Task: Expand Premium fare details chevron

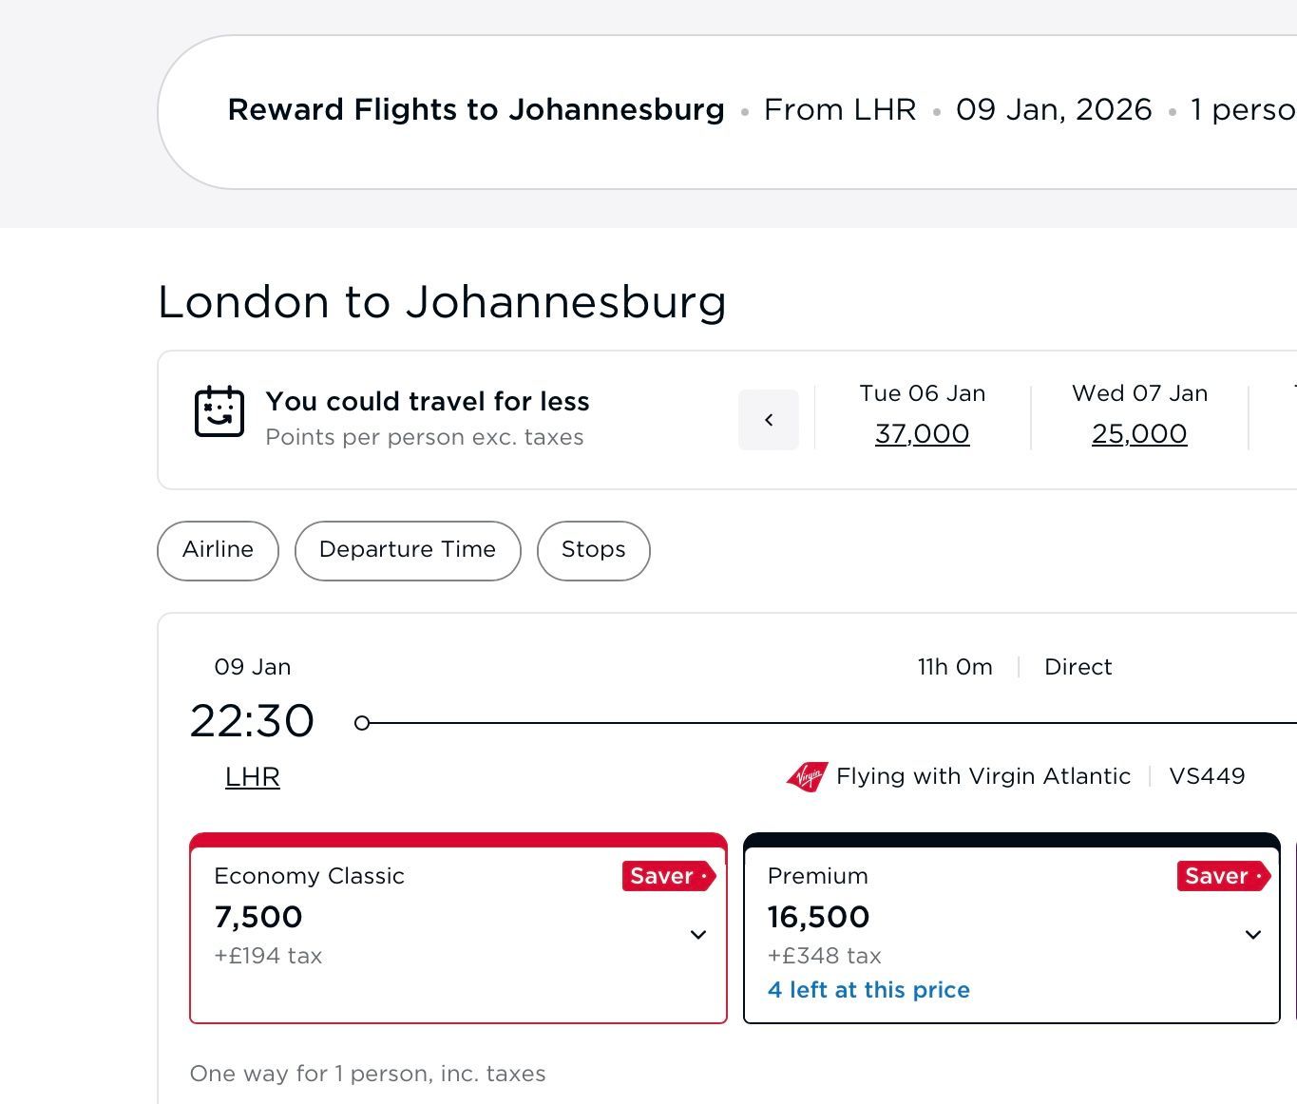Action: (1252, 935)
